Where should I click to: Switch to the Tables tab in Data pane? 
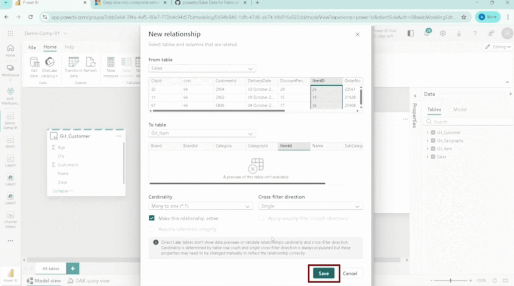(x=434, y=109)
